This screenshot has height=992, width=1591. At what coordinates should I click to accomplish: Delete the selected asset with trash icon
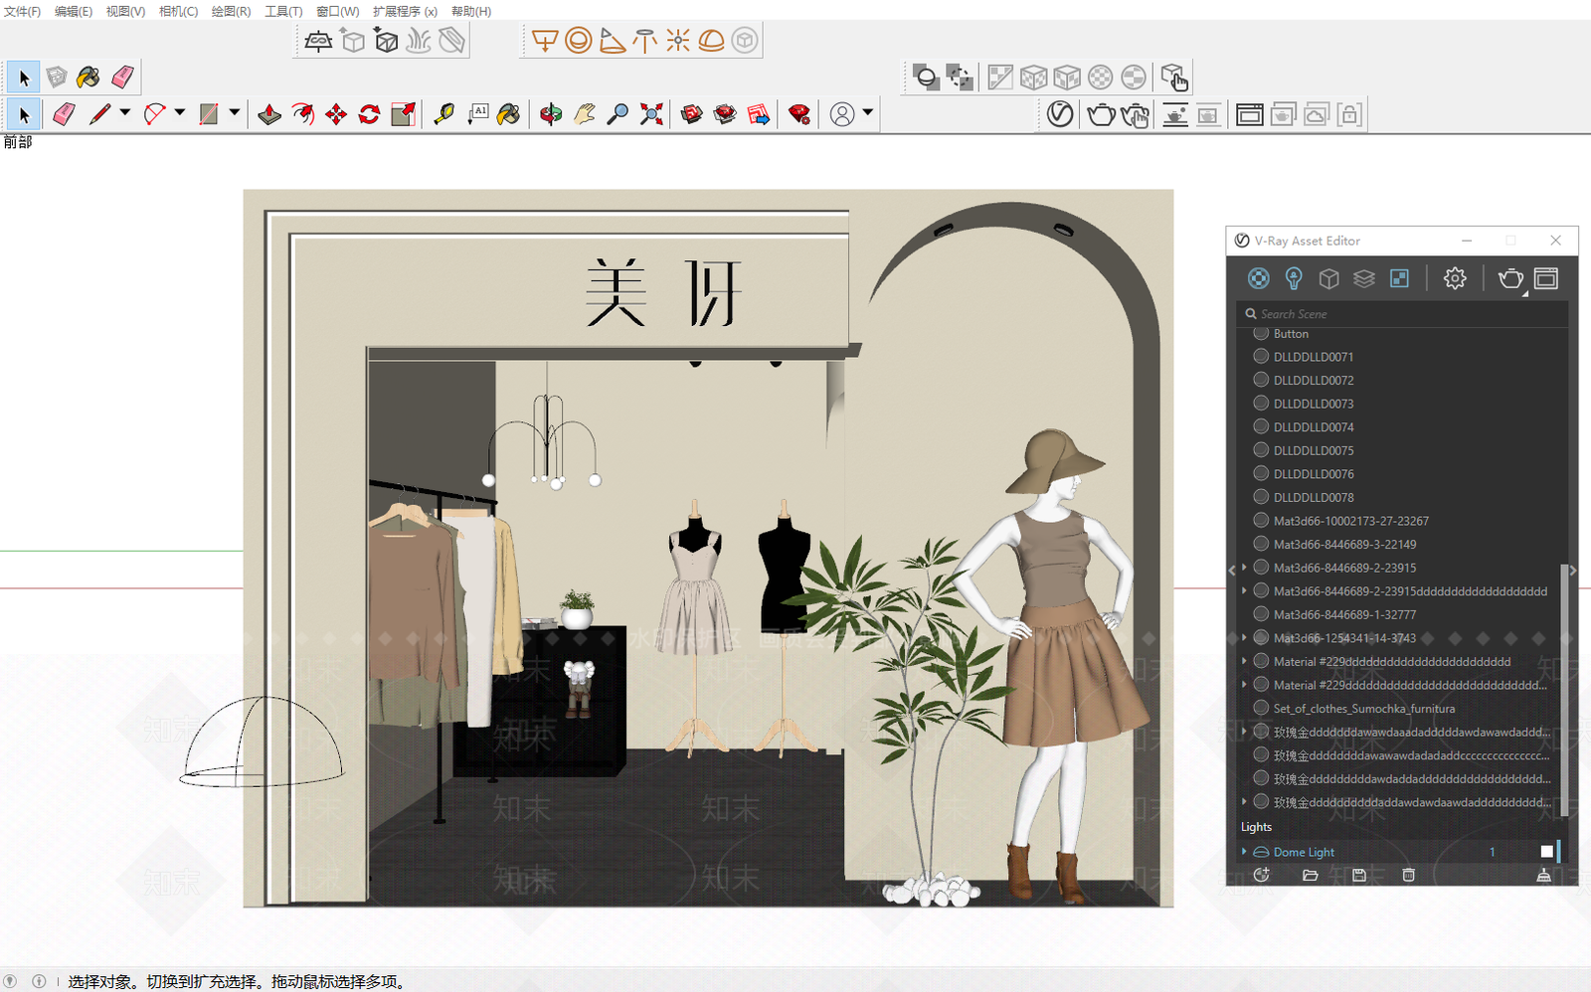point(1408,875)
